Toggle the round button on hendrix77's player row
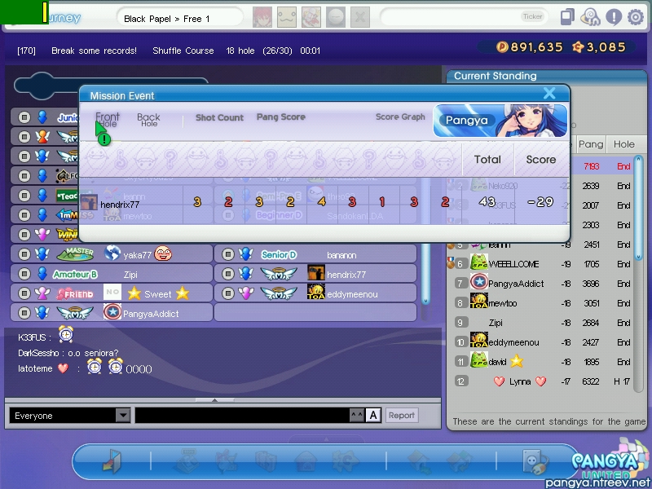This screenshot has height=489, width=652. pyautogui.click(x=228, y=274)
